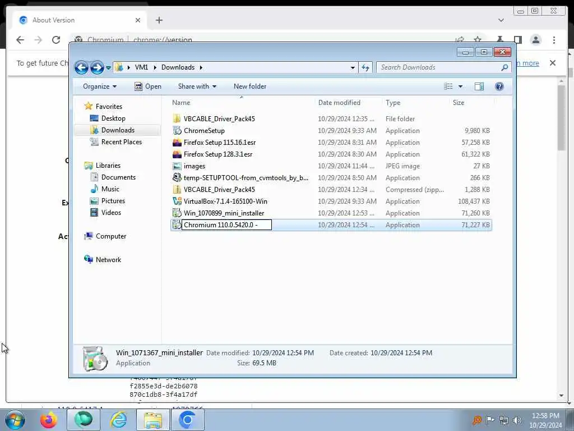This screenshot has height=431, width=574.
Task: Select Network in navigation pane
Action: point(108,260)
